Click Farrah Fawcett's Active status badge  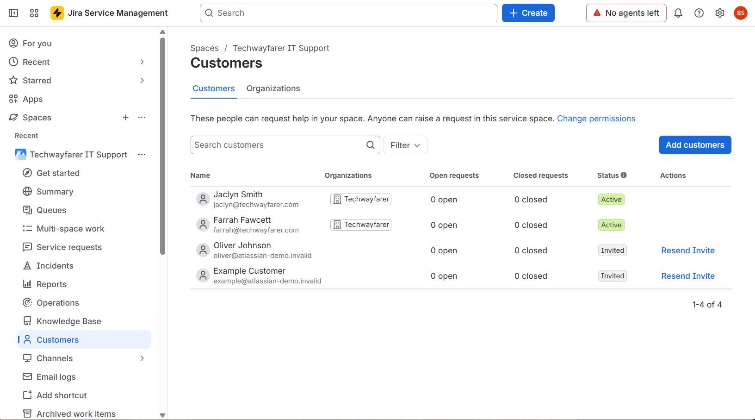611,225
